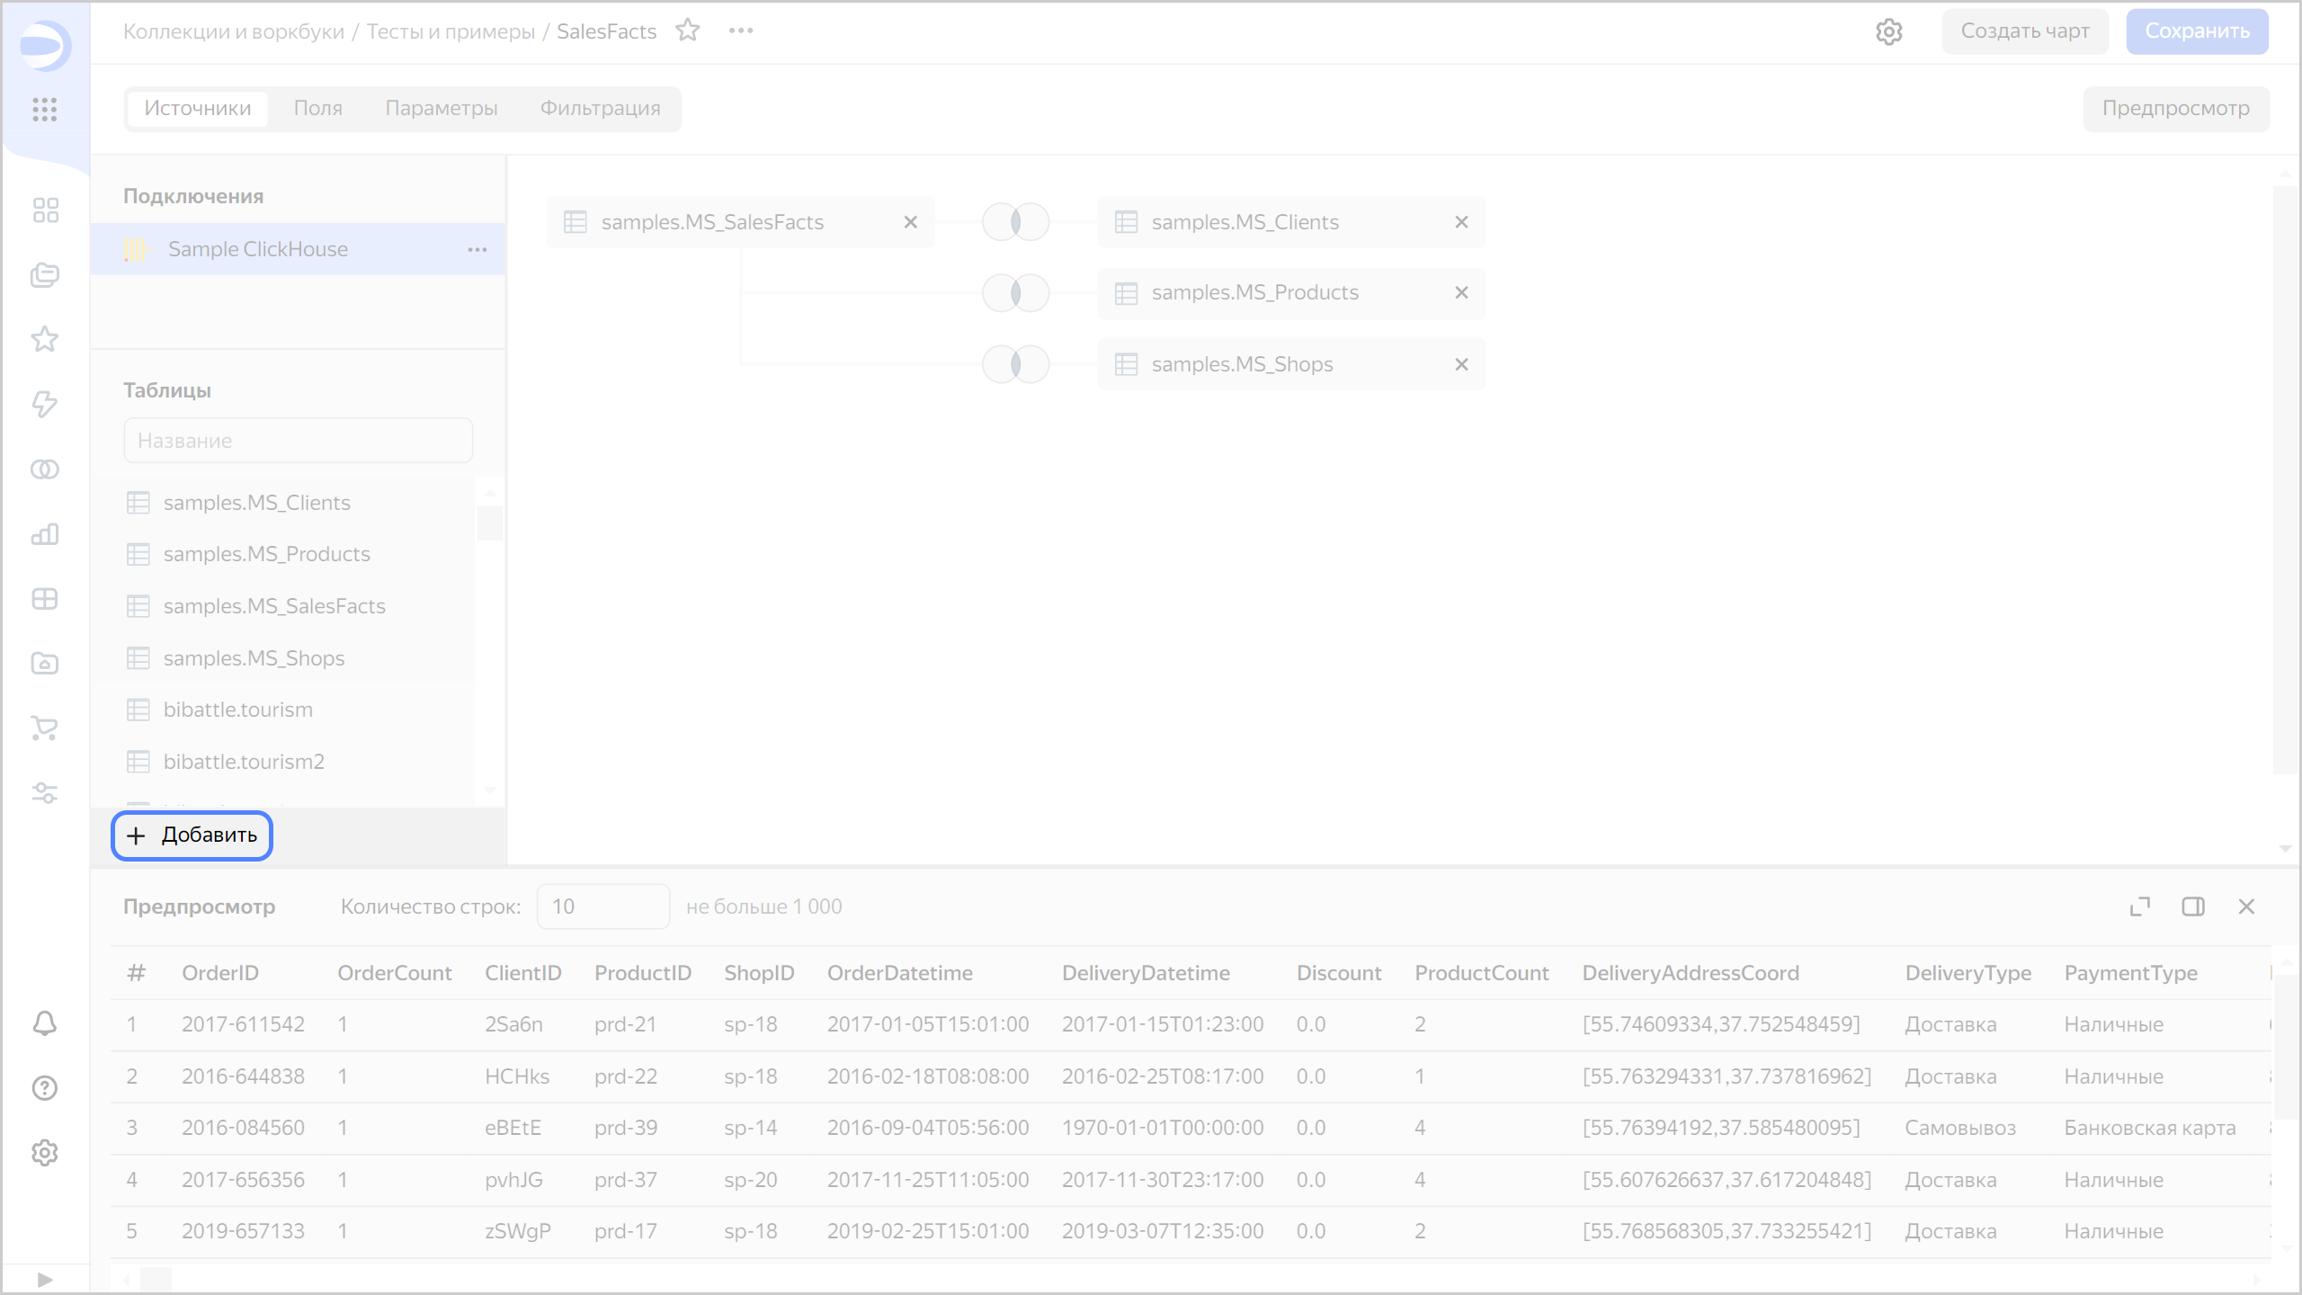Open join settings between MS_SalesFacts and MS_Clients
The width and height of the screenshot is (2302, 1295).
1014,221
